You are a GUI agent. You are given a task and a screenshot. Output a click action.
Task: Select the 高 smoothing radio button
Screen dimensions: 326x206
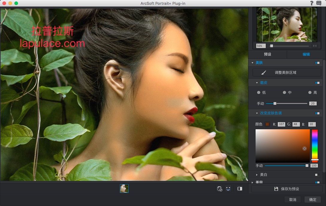(x=310, y=93)
